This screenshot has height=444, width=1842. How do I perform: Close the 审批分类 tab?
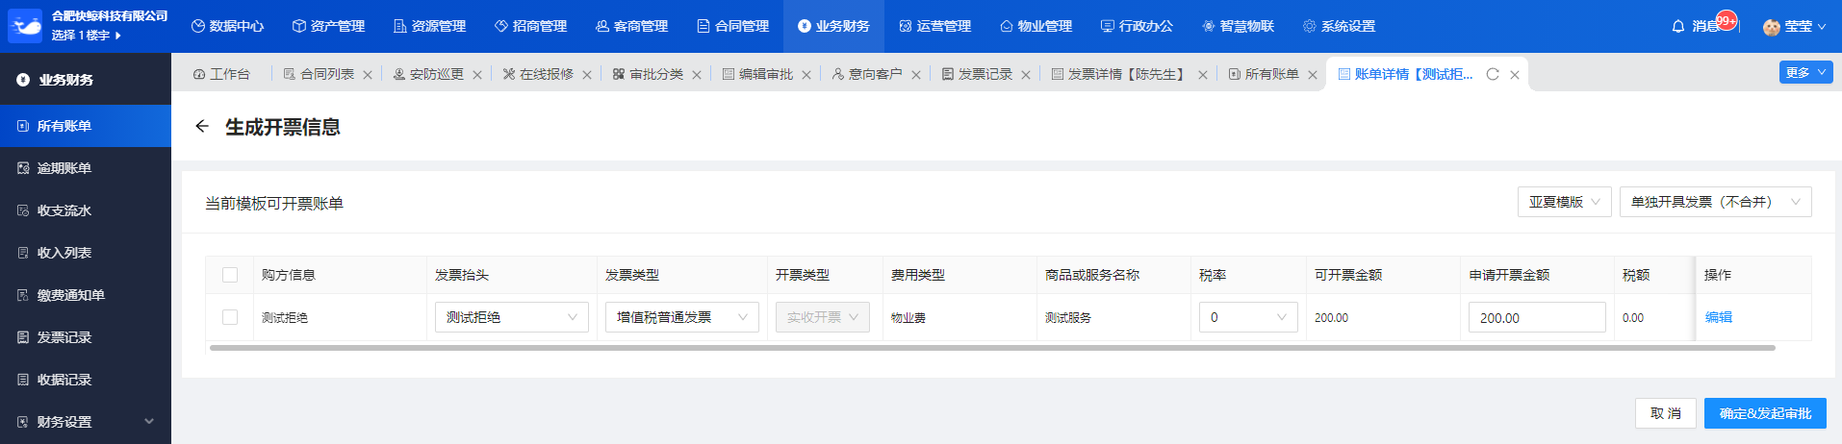click(x=697, y=75)
